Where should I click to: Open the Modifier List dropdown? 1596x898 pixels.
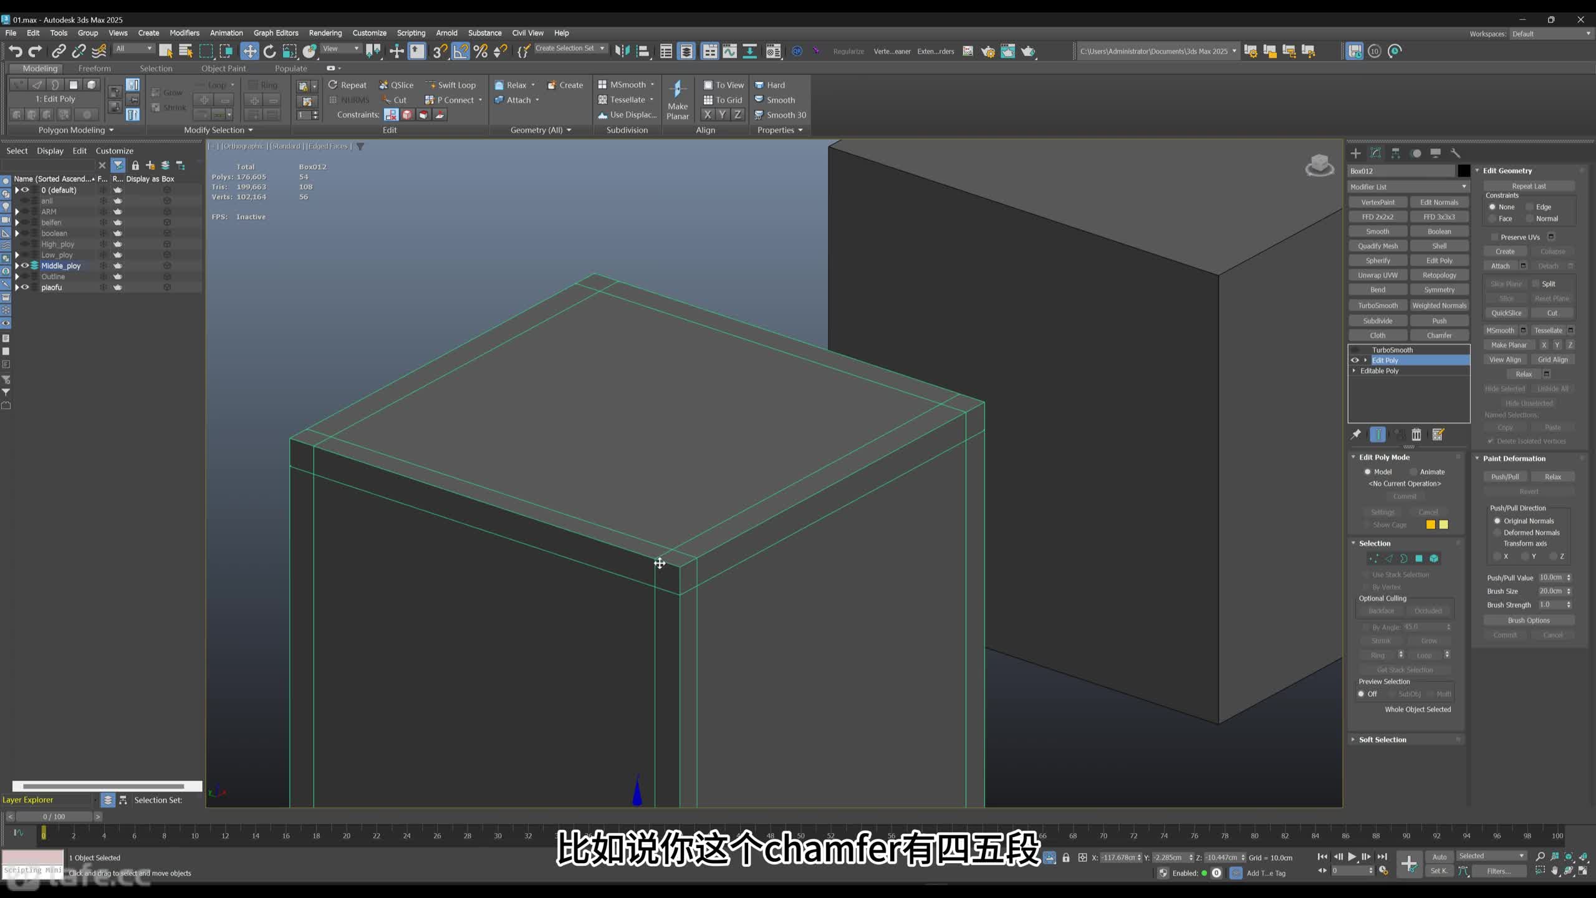pyautogui.click(x=1408, y=187)
